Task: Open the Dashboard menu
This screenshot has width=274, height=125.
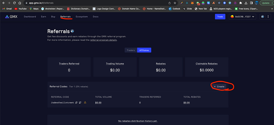Action: tap(30, 17)
